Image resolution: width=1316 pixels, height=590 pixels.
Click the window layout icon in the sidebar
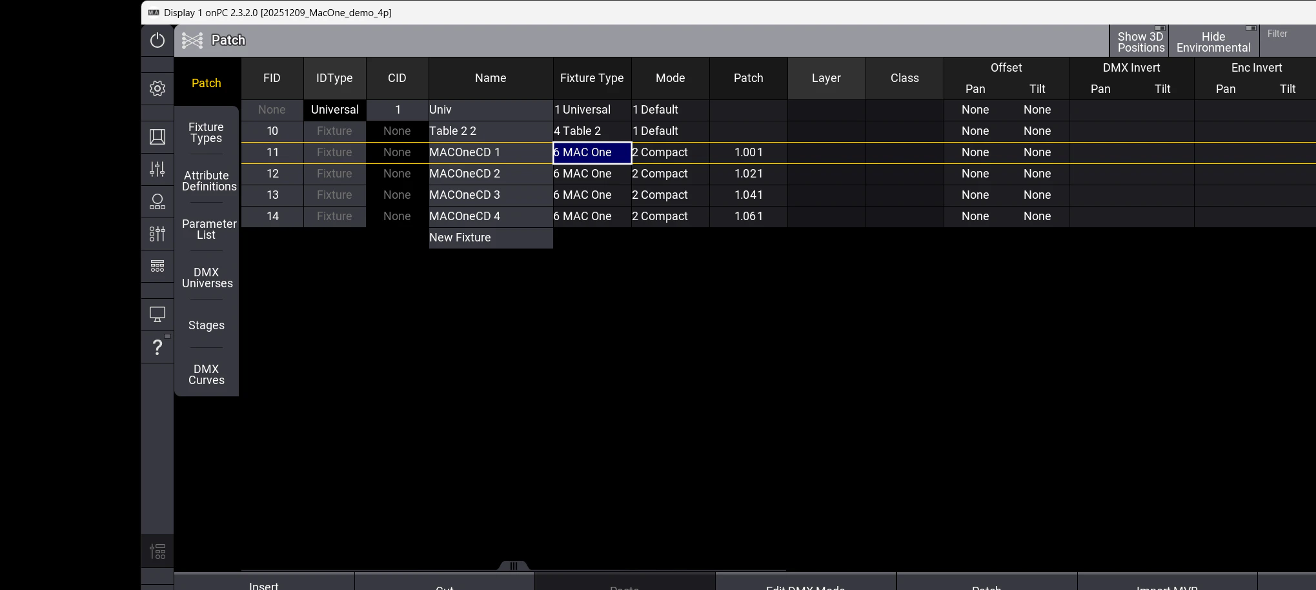(157, 137)
